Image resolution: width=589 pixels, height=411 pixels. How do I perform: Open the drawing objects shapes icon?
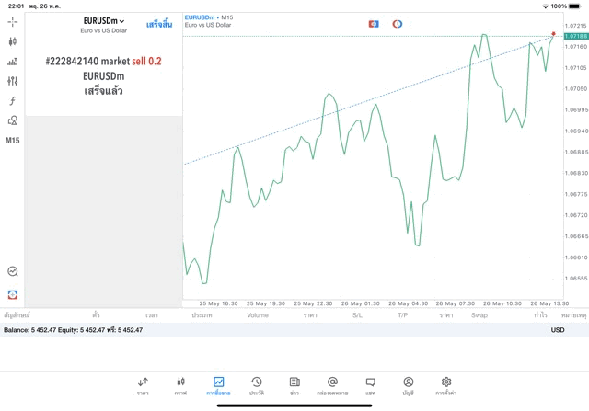click(13, 120)
